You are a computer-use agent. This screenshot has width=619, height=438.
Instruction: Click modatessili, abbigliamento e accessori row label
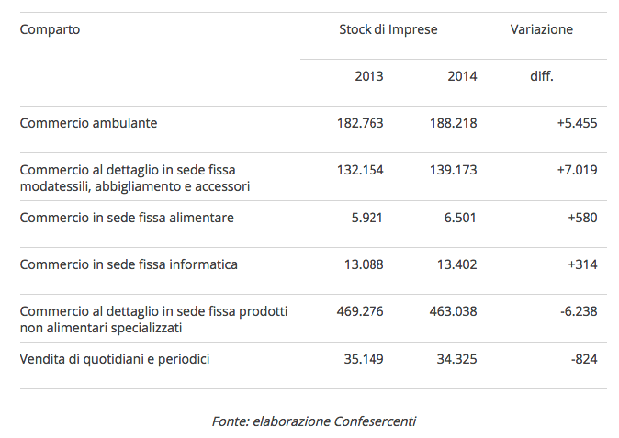coord(135,178)
